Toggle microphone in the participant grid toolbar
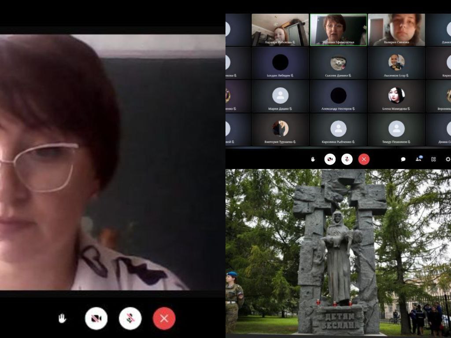Viewport: 451px width, 338px height. click(x=347, y=159)
